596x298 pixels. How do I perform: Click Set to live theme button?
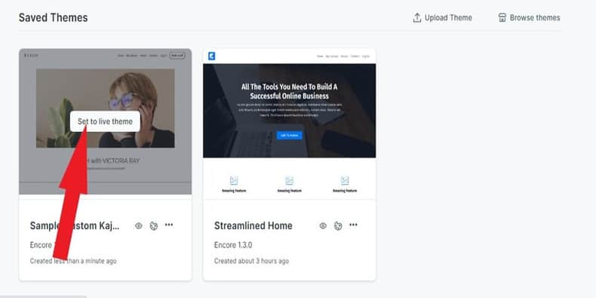pyautogui.click(x=105, y=121)
